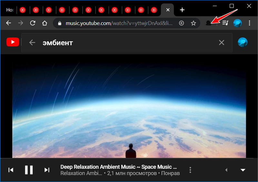
Task: Click the address bar URL music.youtube.com
Action: point(119,23)
